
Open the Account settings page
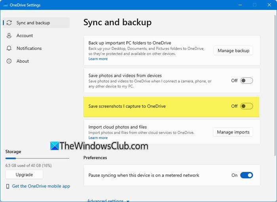[25, 36]
